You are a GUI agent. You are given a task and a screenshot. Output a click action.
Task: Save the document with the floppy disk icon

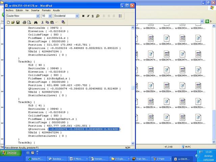coord(18,22)
